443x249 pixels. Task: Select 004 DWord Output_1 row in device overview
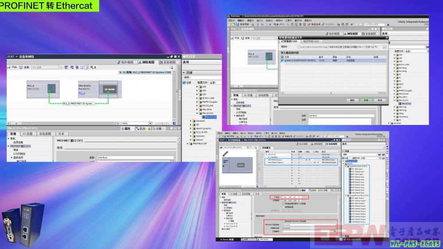click(301, 163)
